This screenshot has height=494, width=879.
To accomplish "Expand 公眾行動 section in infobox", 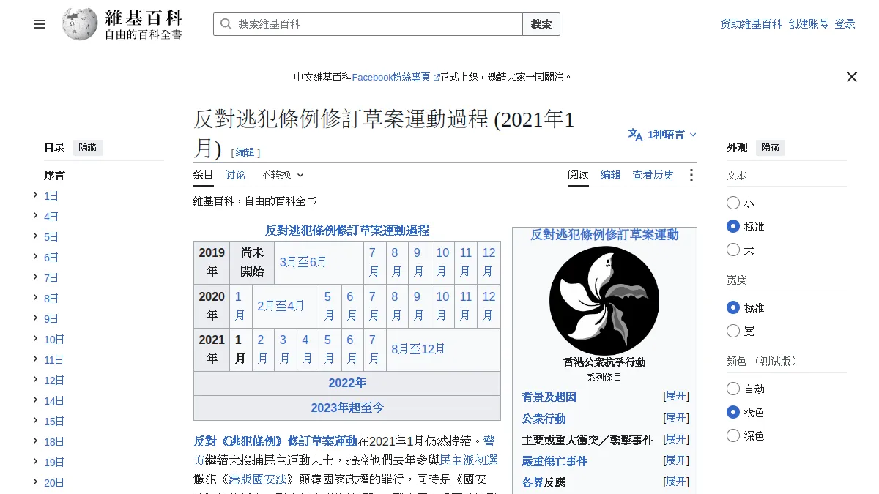I will pos(676,417).
